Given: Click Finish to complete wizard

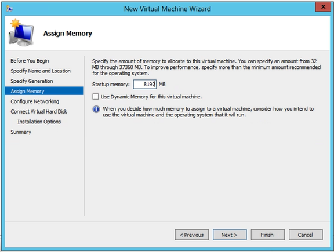Looking at the screenshot, I should [267, 235].
